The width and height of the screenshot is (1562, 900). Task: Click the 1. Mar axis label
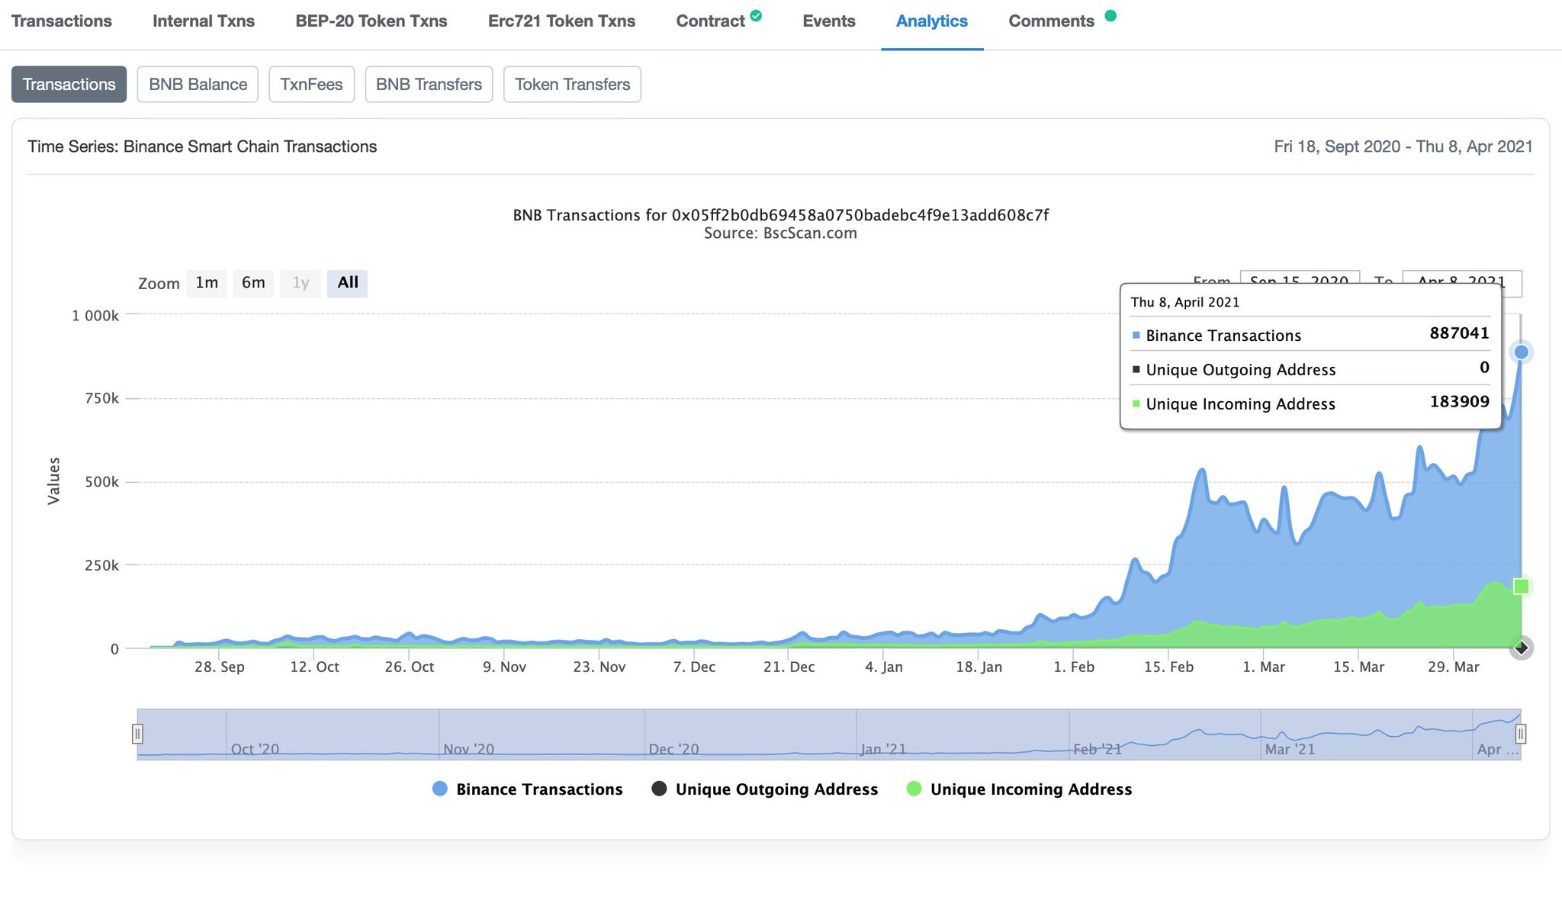pyautogui.click(x=1264, y=667)
